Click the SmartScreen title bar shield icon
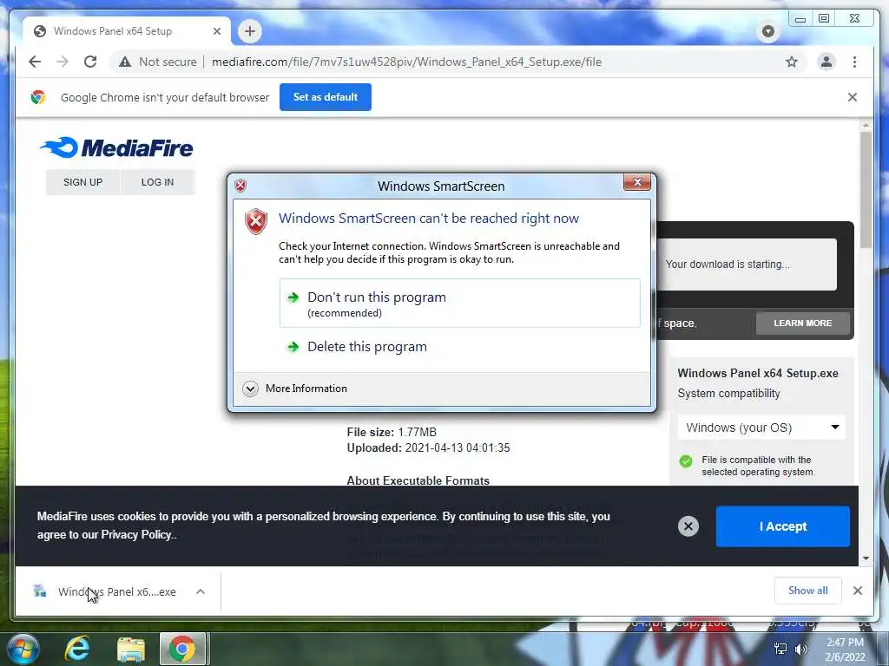This screenshot has height=666, width=889. [x=240, y=186]
